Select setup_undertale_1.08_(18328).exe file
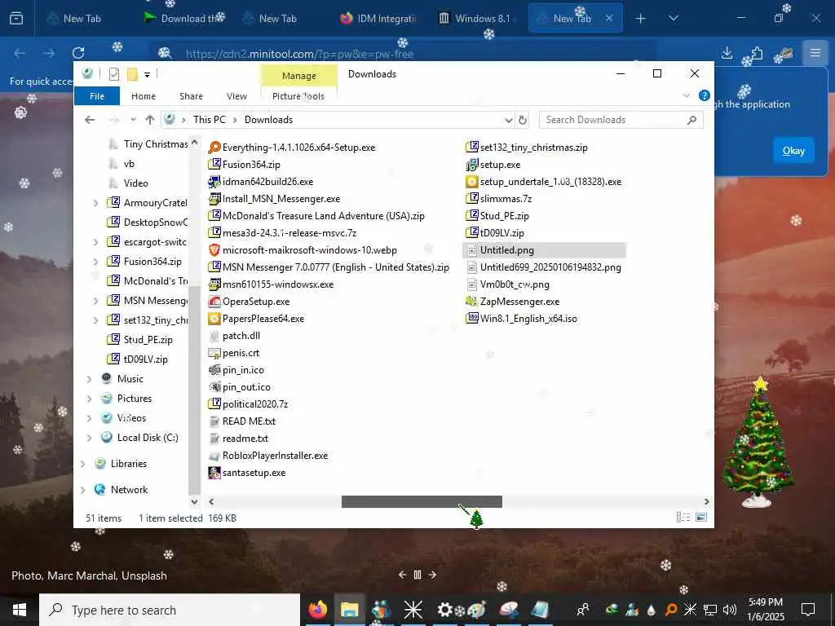 coord(543,182)
